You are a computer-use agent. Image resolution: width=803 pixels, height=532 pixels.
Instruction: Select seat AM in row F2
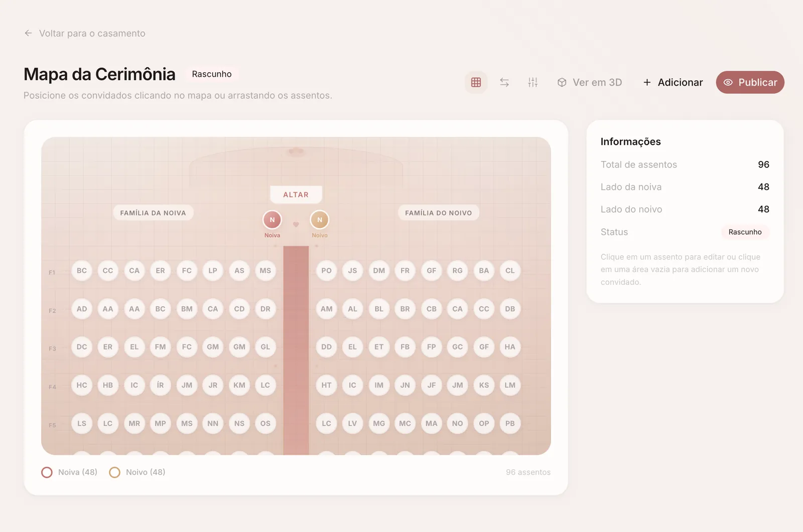tap(327, 309)
